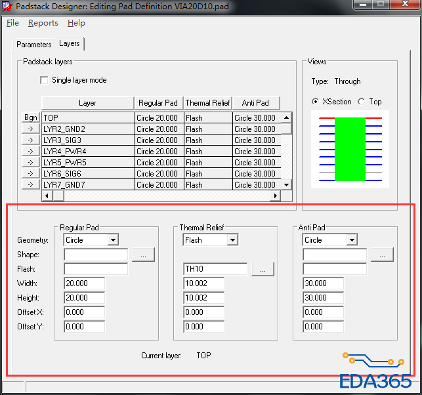Click the Thermal Relief Flash browse button

(263, 269)
